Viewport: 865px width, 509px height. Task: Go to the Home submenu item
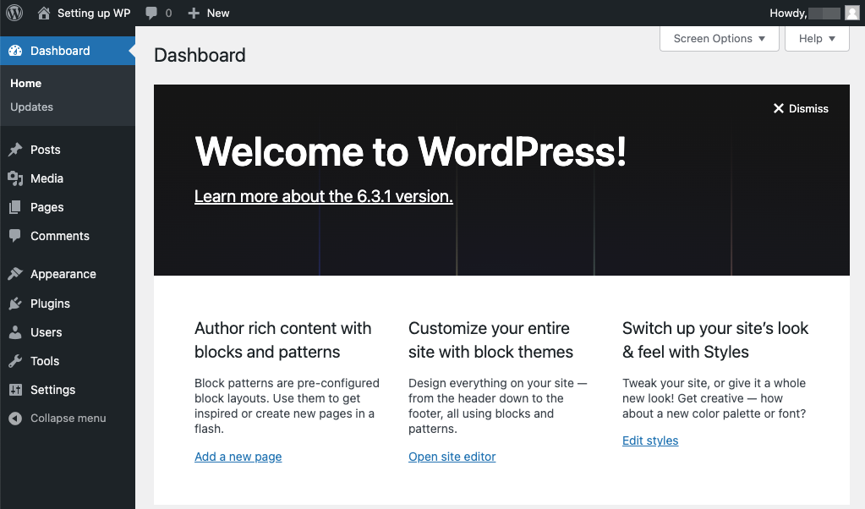(26, 83)
